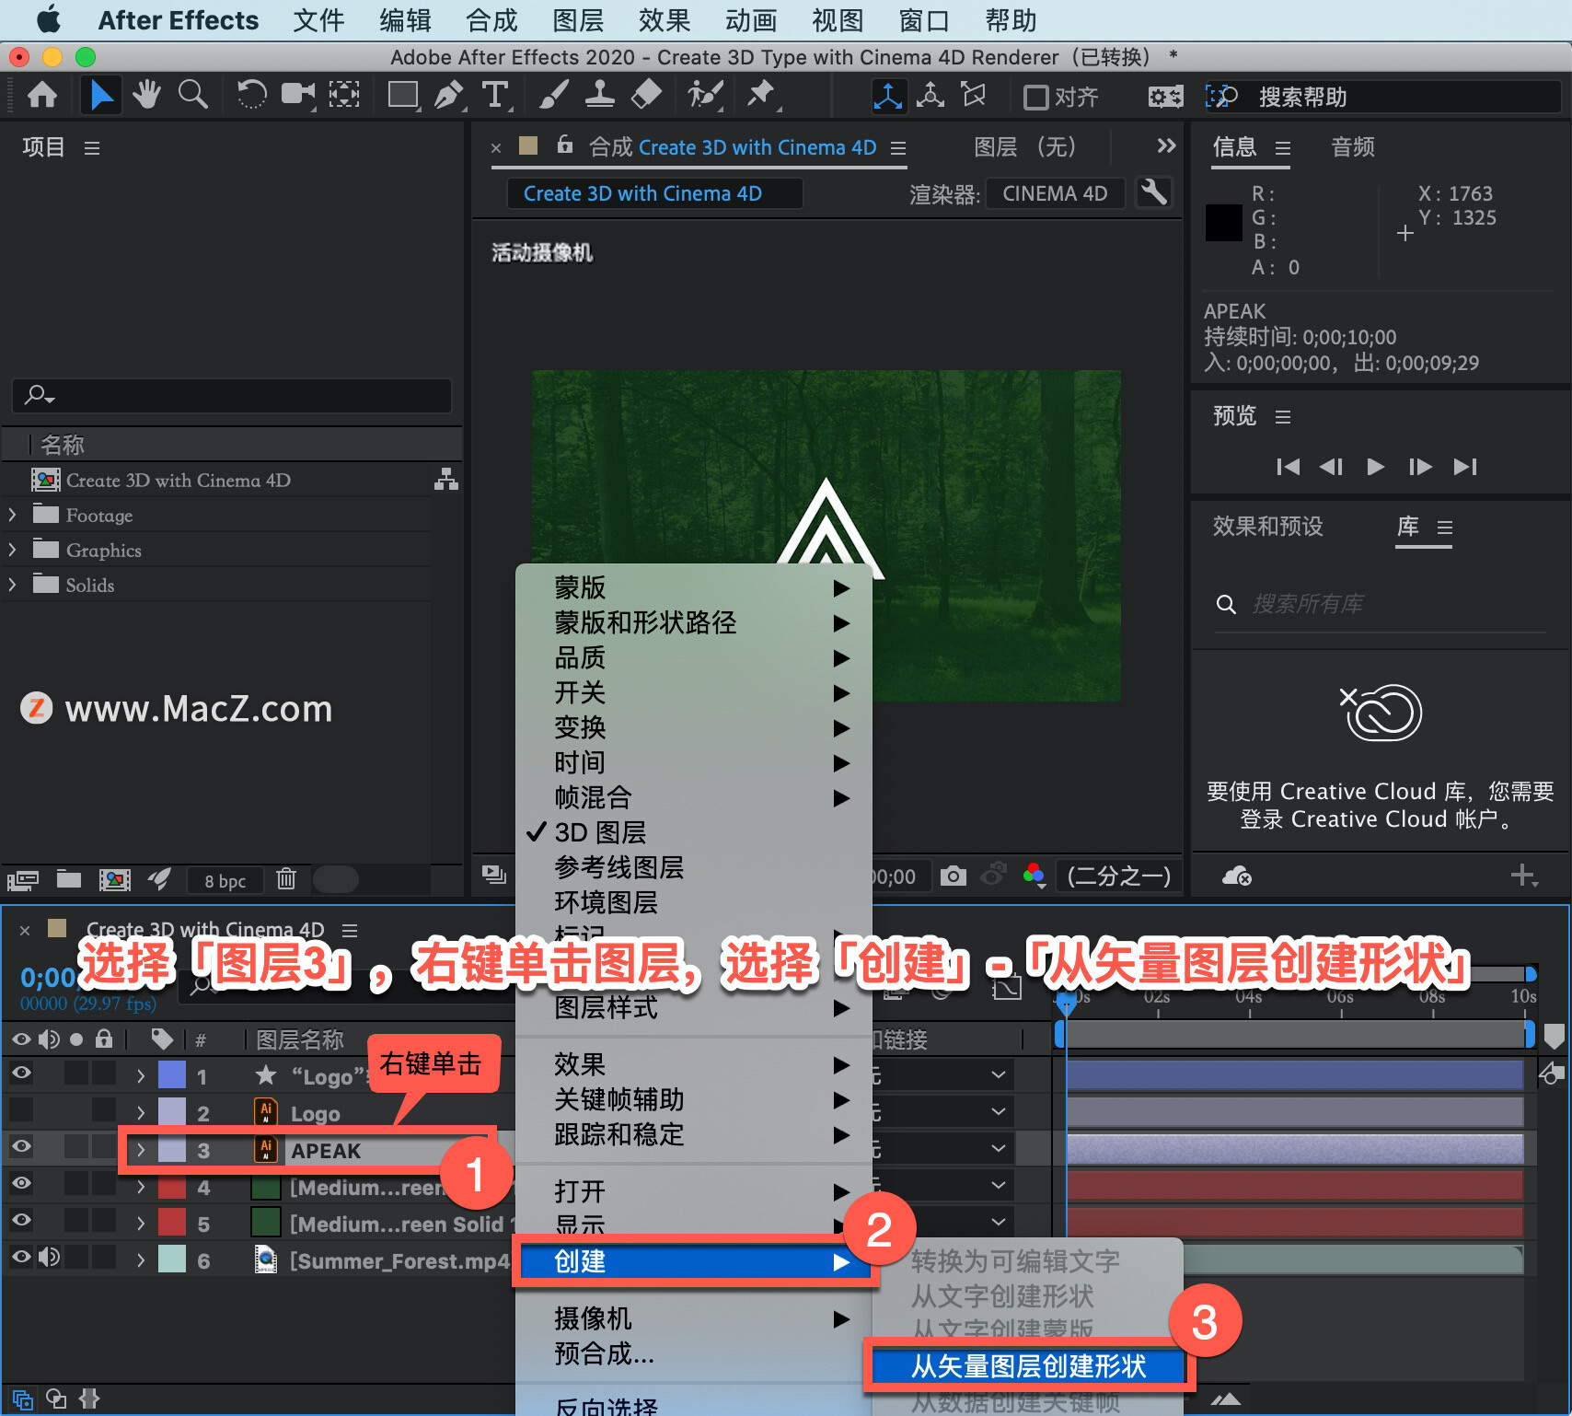Image resolution: width=1572 pixels, height=1416 pixels.
Task: Open resolution dropdown showing 二分之一
Action: (x=1119, y=876)
